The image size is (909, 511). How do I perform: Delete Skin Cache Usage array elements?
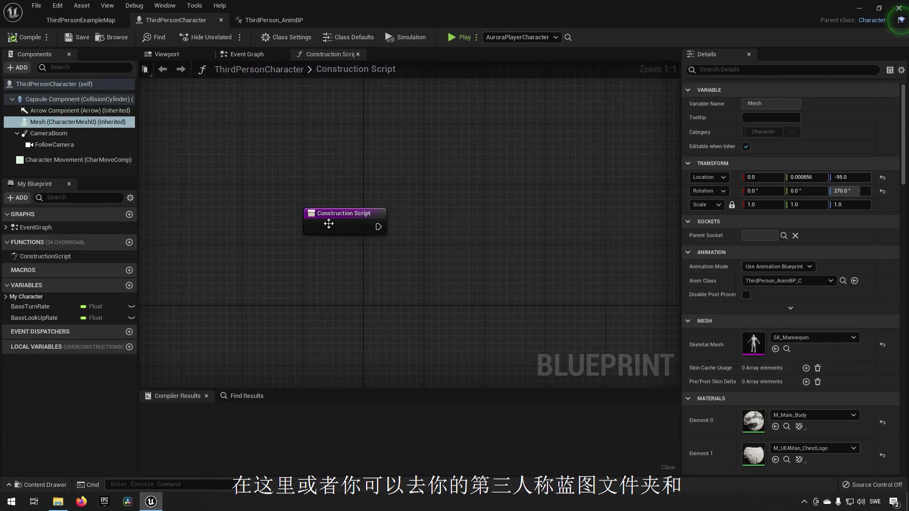(x=818, y=368)
